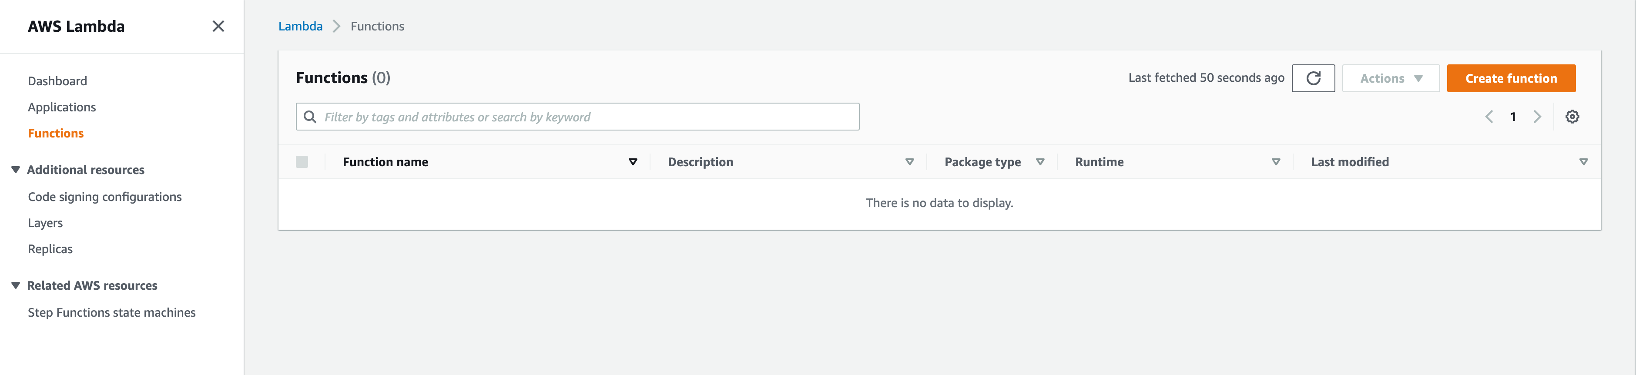1636x375 pixels.
Task: Open the Actions dropdown
Action: (x=1390, y=78)
